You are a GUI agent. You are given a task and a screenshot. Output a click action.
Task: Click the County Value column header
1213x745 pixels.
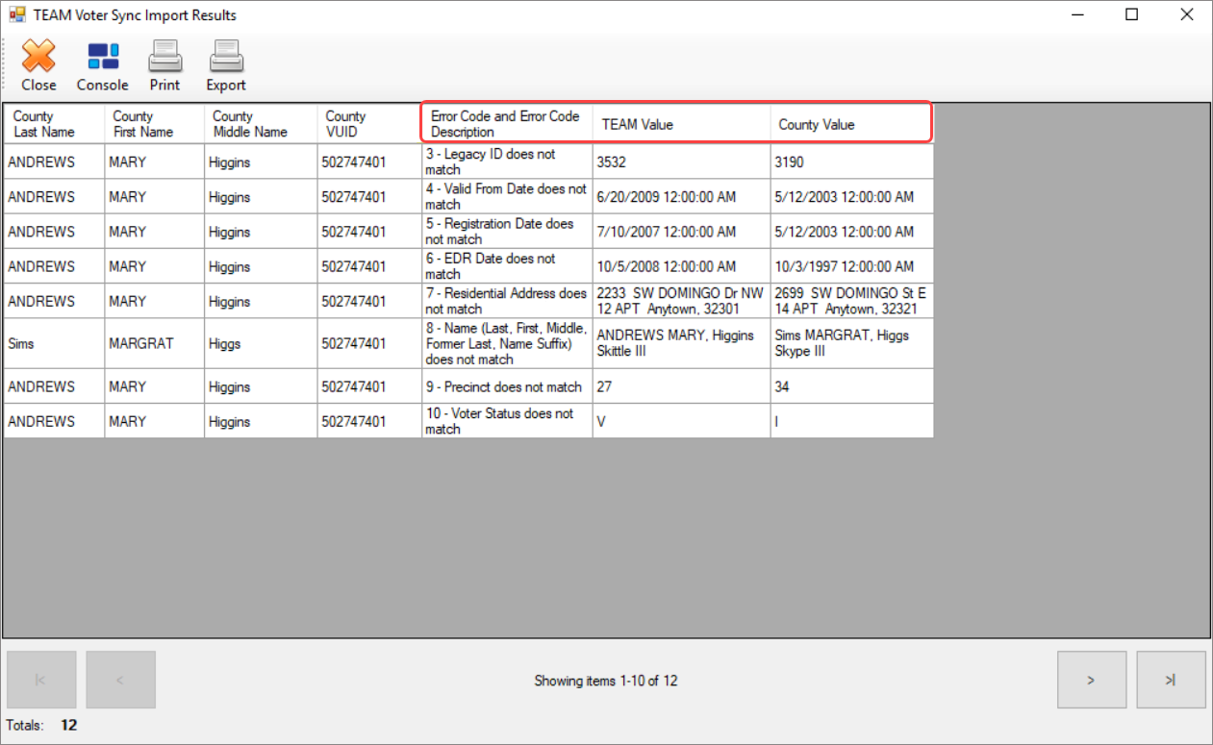pyautogui.click(x=851, y=124)
